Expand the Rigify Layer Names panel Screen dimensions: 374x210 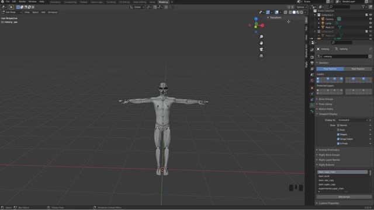[329, 160]
